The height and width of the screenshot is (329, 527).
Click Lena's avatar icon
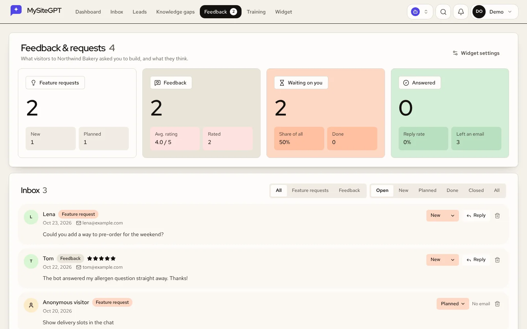31,217
